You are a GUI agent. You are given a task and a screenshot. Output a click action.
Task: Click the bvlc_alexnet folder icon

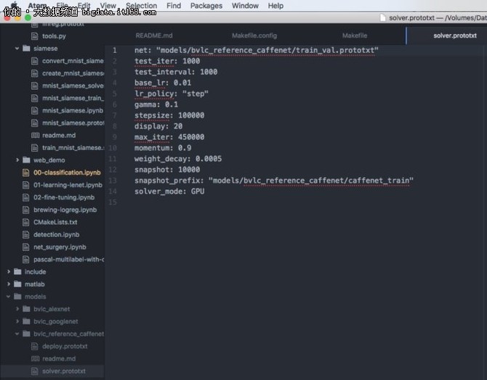coord(26,309)
